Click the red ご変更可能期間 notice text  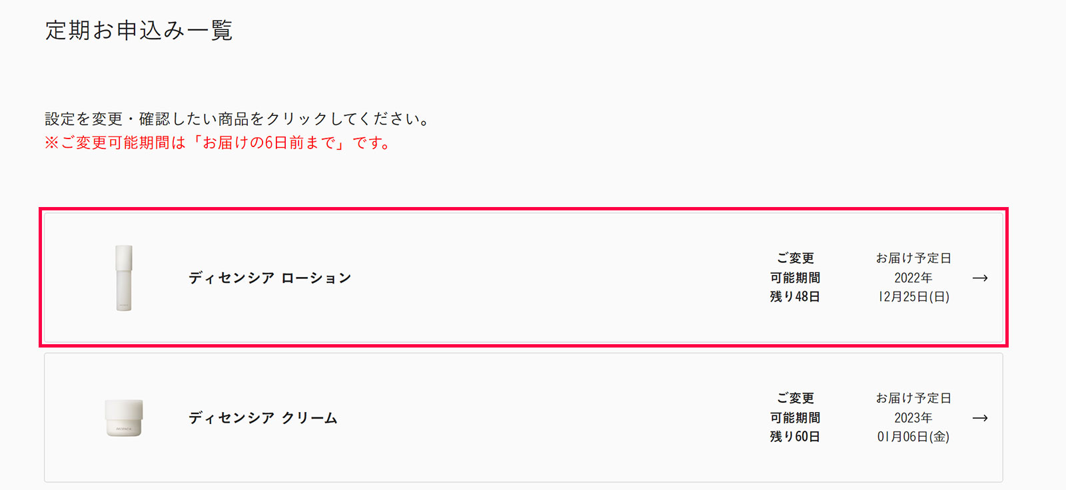pyautogui.click(x=218, y=142)
